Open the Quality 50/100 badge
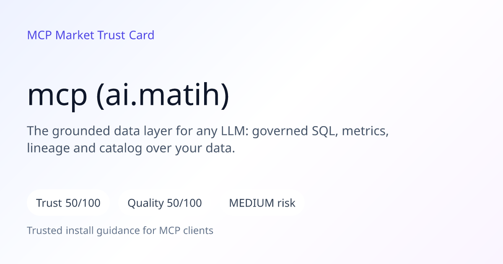 (x=165, y=203)
